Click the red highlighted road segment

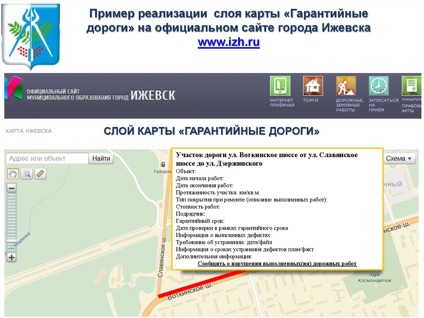(202, 284)
